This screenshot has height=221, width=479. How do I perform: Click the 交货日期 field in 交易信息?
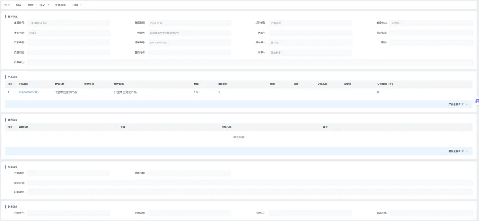click(189, 173)
